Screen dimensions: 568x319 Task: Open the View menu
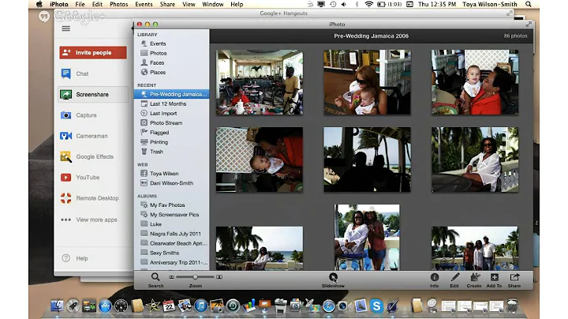pos(189,5)
